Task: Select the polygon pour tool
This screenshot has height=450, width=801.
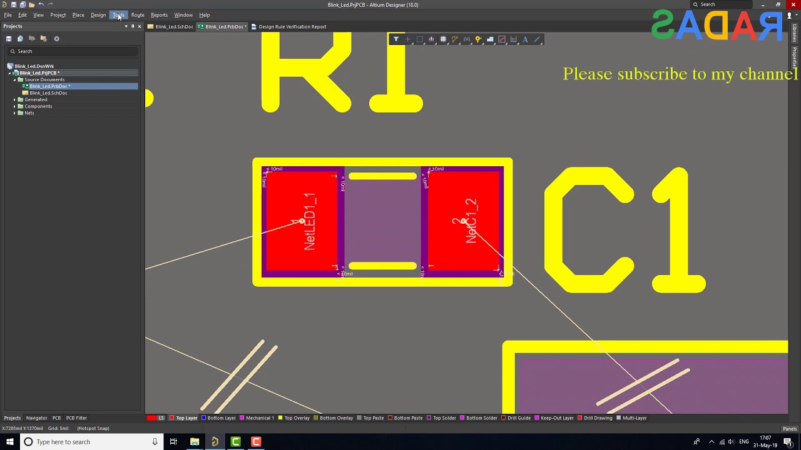Action: point(490,39)
